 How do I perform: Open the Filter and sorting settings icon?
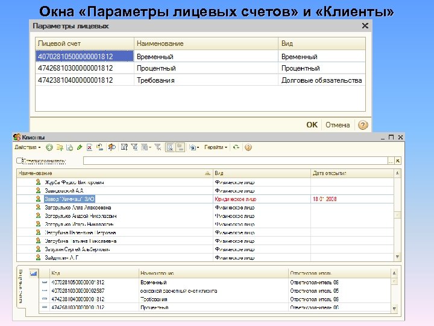coord(124,147)
